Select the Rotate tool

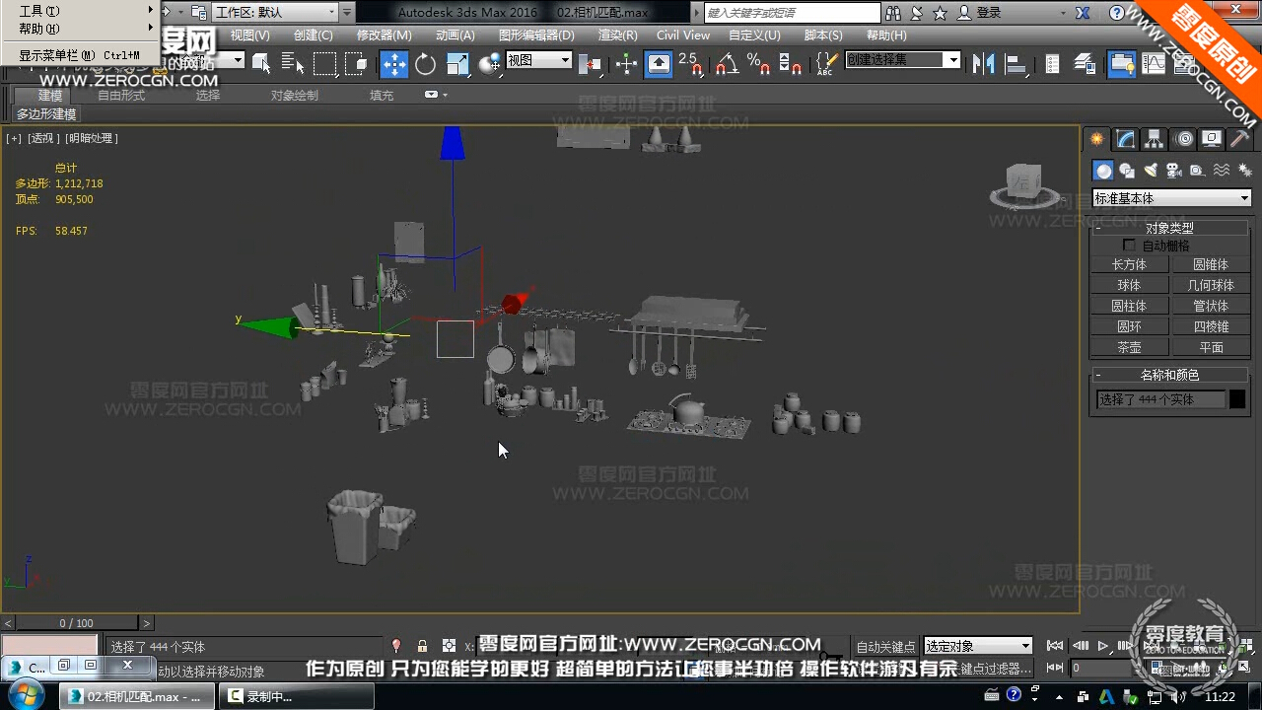coord(425,64)
